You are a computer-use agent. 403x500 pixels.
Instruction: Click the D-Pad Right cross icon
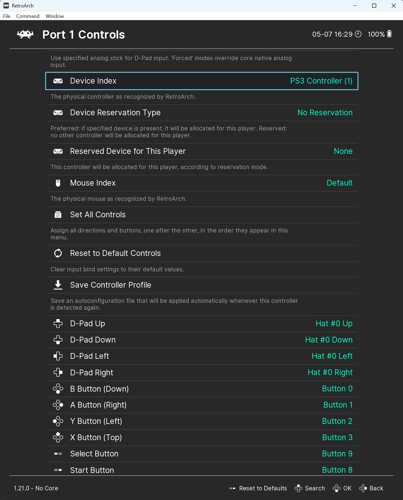pyautogui.click(x=58, y=373)
